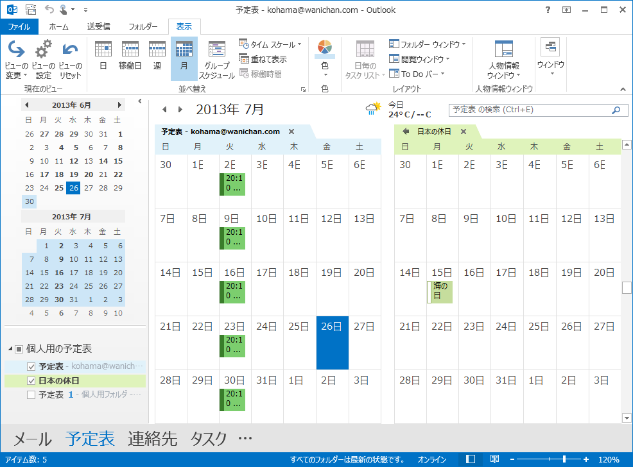Close 日本の休日 calendar tab
This screenshot has width=633, height=467.
[x=464, y=132]
